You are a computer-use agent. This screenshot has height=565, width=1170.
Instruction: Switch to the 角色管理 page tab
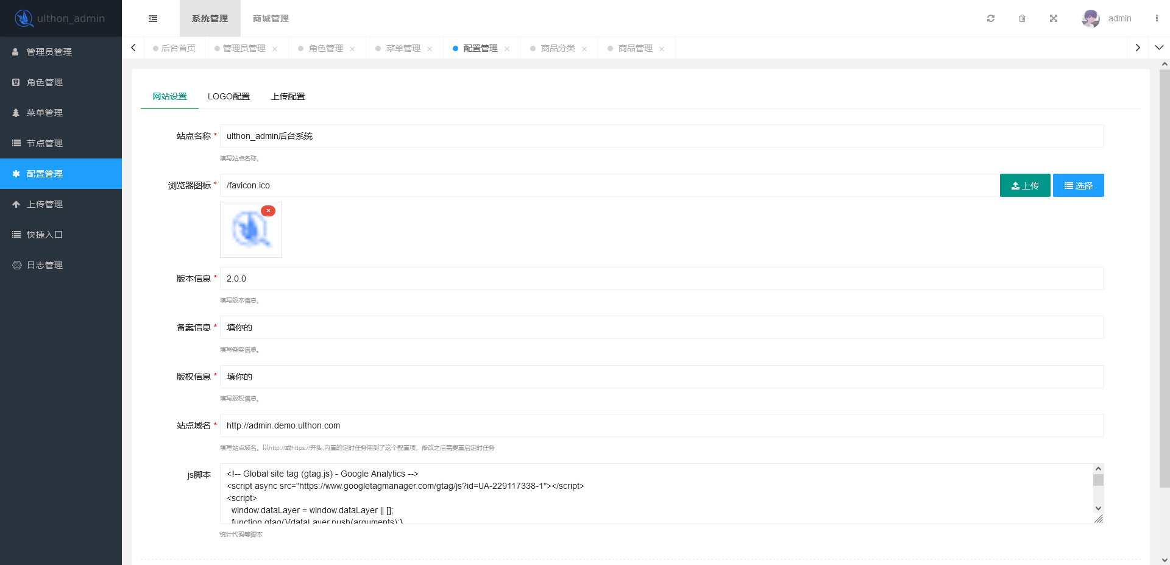click(325, 48)
